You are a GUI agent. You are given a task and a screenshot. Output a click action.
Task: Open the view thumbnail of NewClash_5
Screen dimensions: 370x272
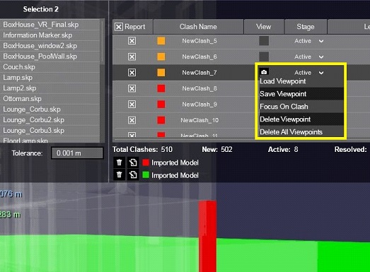[x=264, y=40]
